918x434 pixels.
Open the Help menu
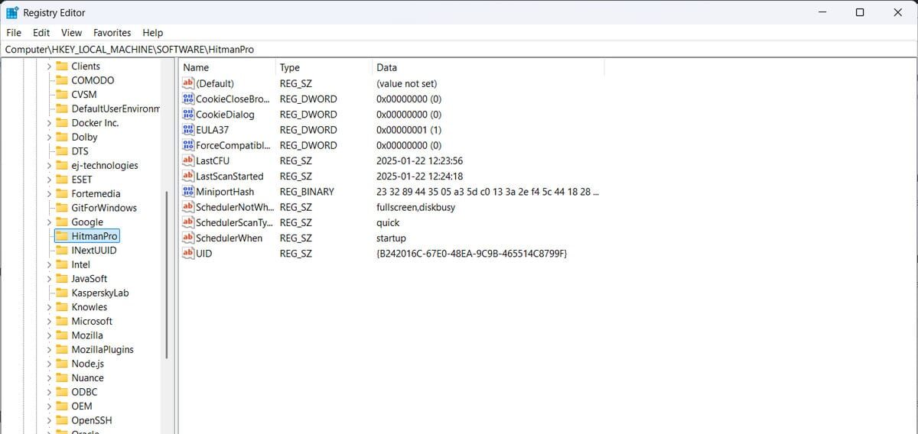pos(153,33)
